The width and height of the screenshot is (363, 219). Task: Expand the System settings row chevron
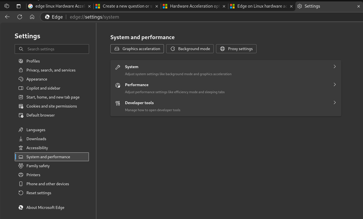click(335, 67)
